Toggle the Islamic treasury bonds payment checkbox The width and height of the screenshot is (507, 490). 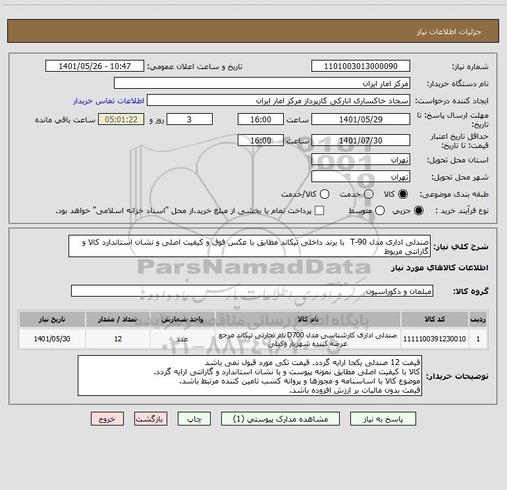[319, 210]
